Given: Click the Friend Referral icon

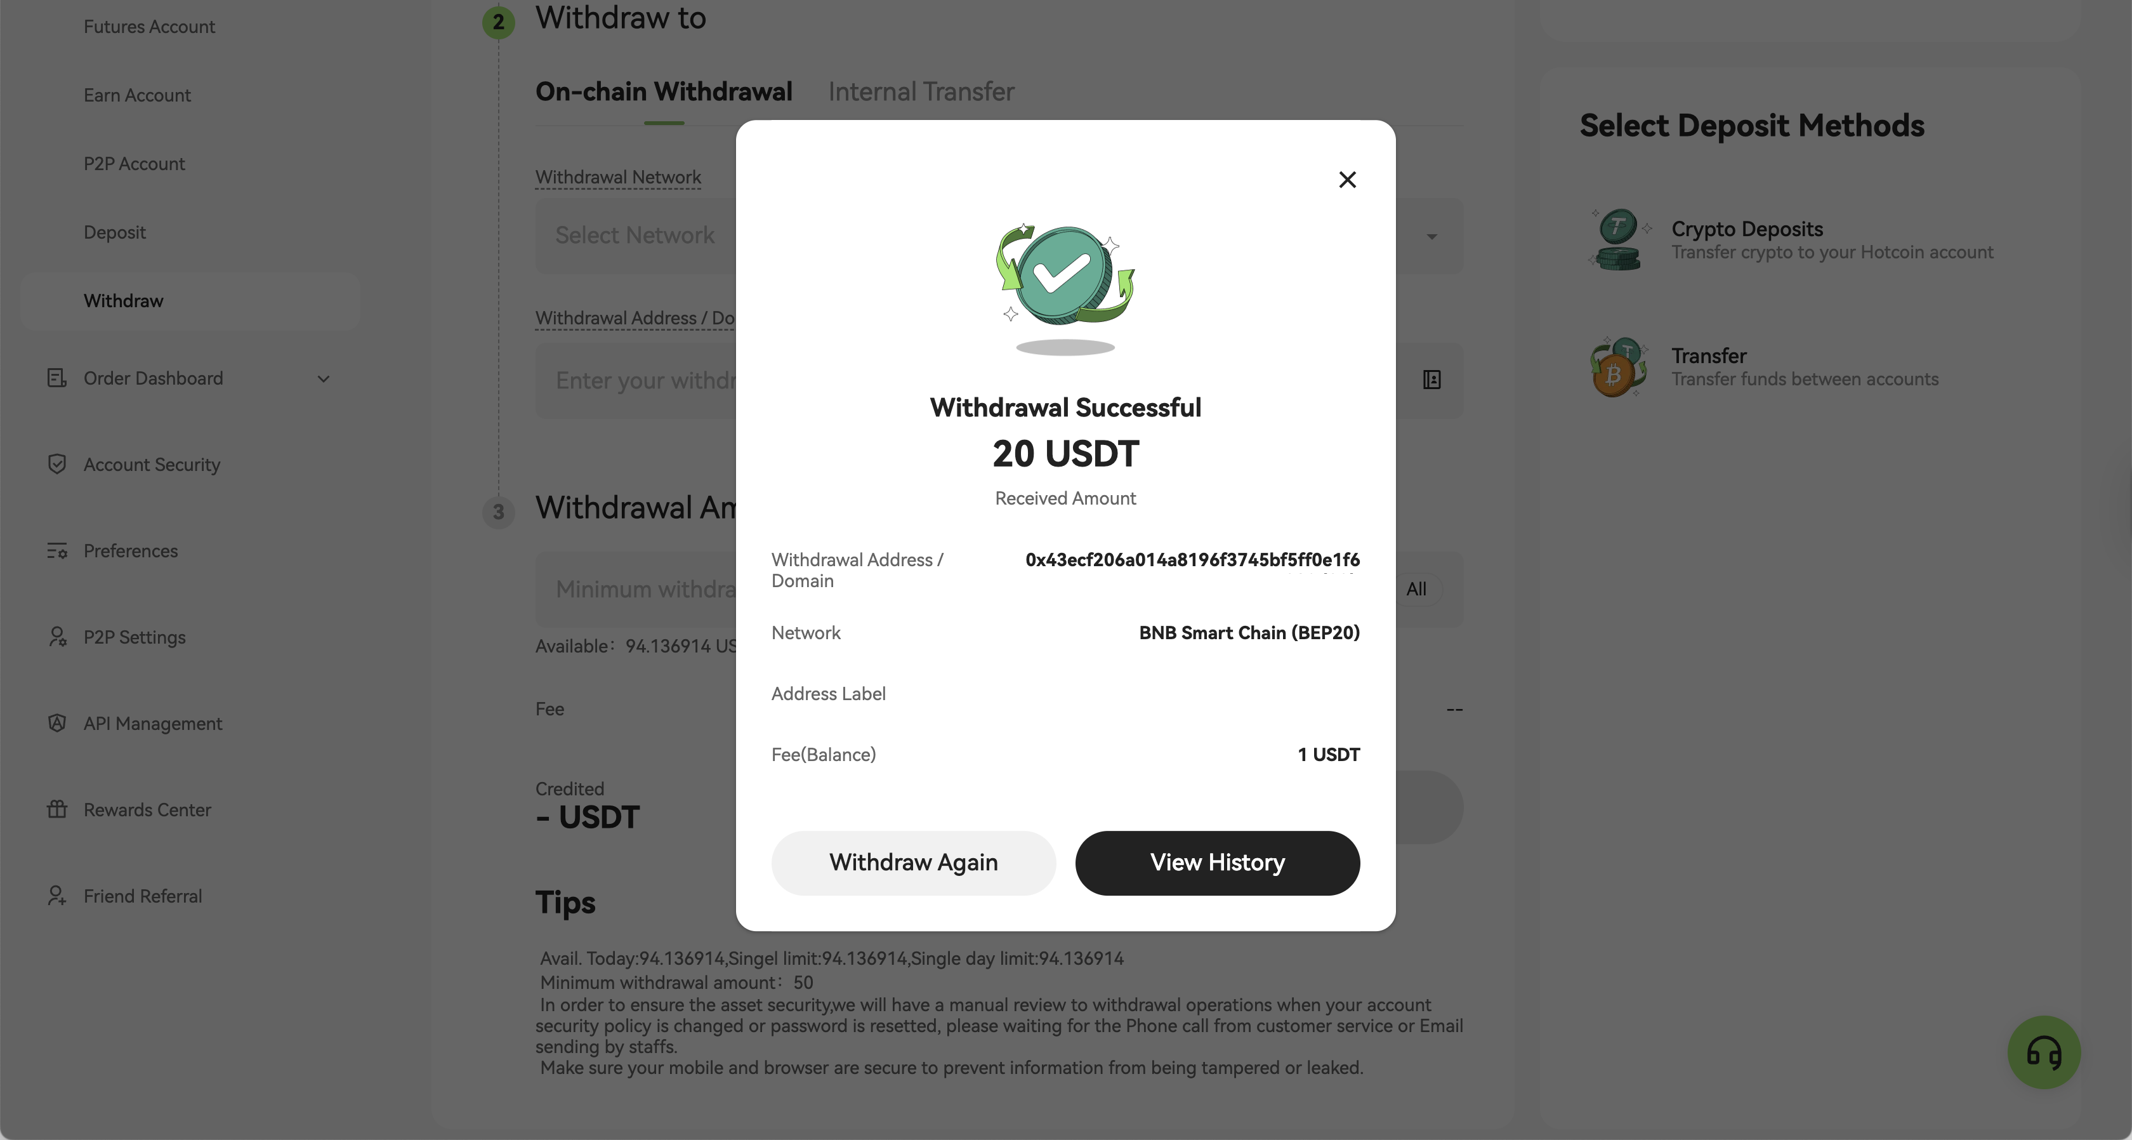Looking at the screenshot, I should (x=57, y=896).
